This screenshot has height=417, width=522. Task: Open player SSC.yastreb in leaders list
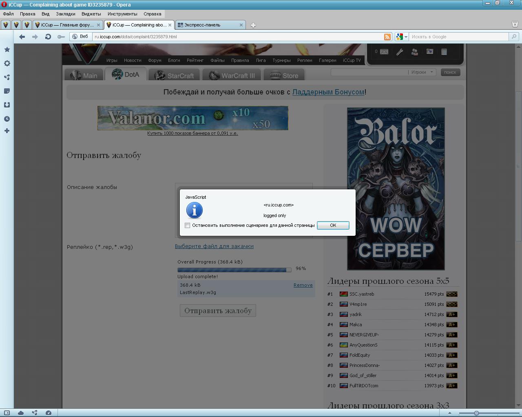point(362,294)
